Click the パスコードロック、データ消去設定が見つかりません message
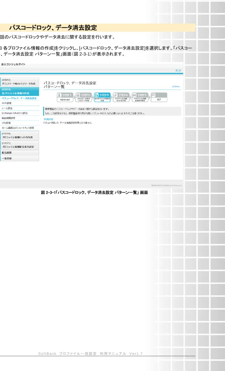 click(x=67, y=123)
